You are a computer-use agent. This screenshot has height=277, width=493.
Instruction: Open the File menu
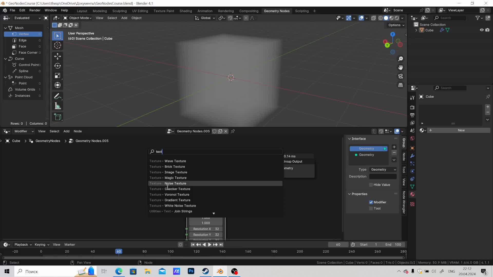click(x=12, y=10)
